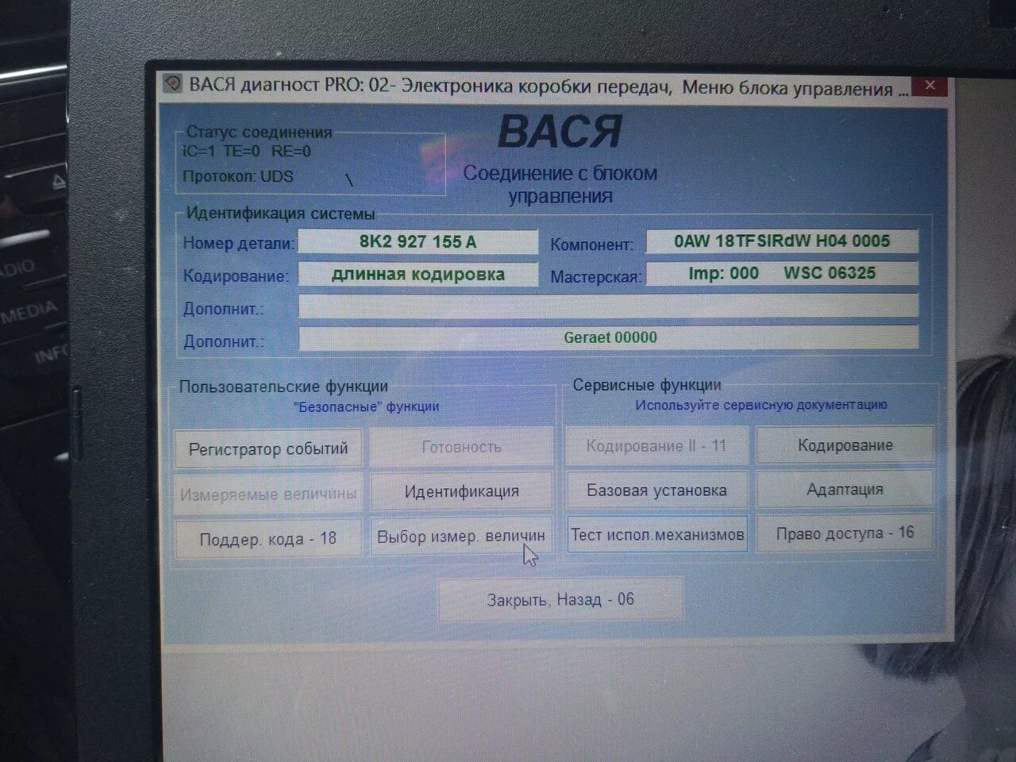Click the Пользовательские функции heading
Image resolution: width=1016 pixels, height=762 pixels.
pos(283,387)
